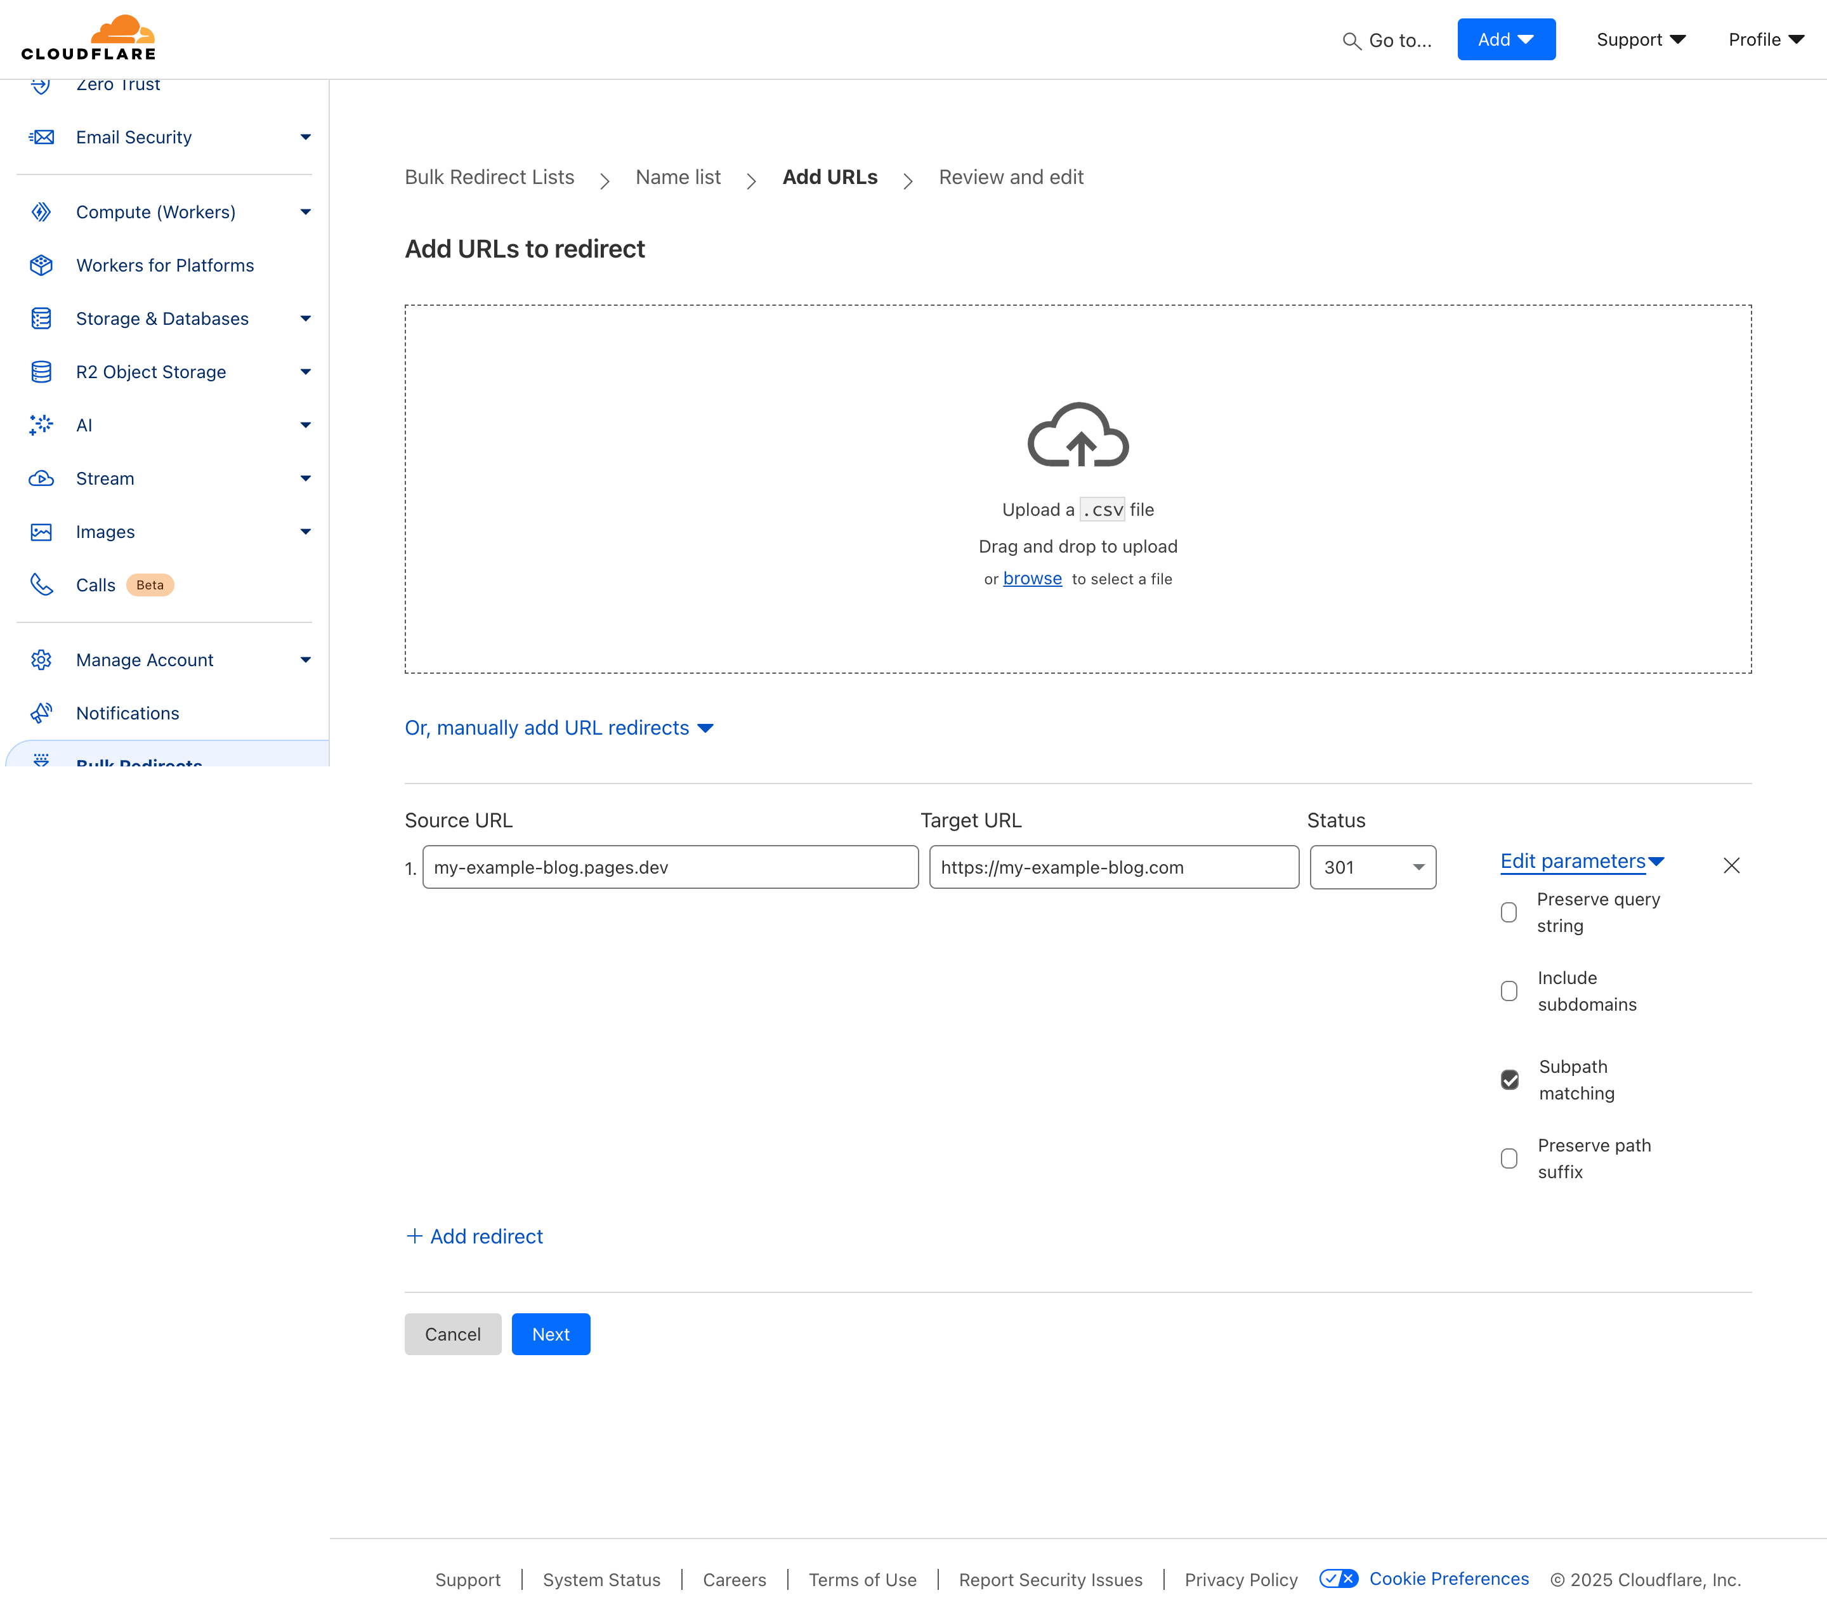Enable Include subdomains checkbox
Viewport: 1827px width, 1614px height.
point(1509,991)
